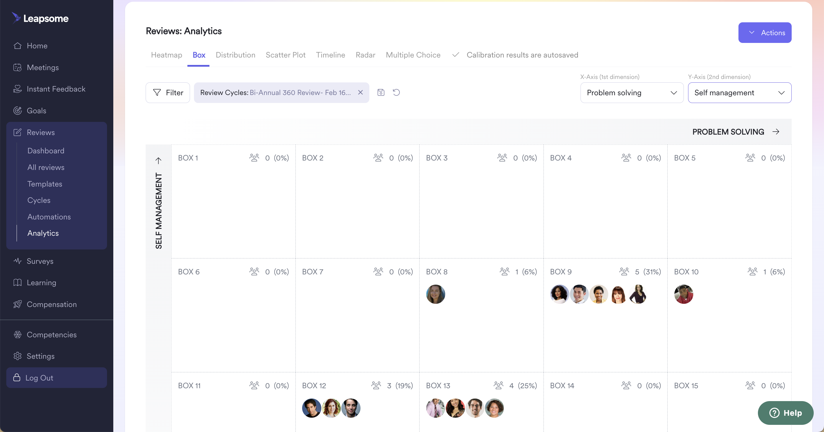Screen dimensions: 824x432
Task: Click the Home house icon
Action: pos(17,46)
